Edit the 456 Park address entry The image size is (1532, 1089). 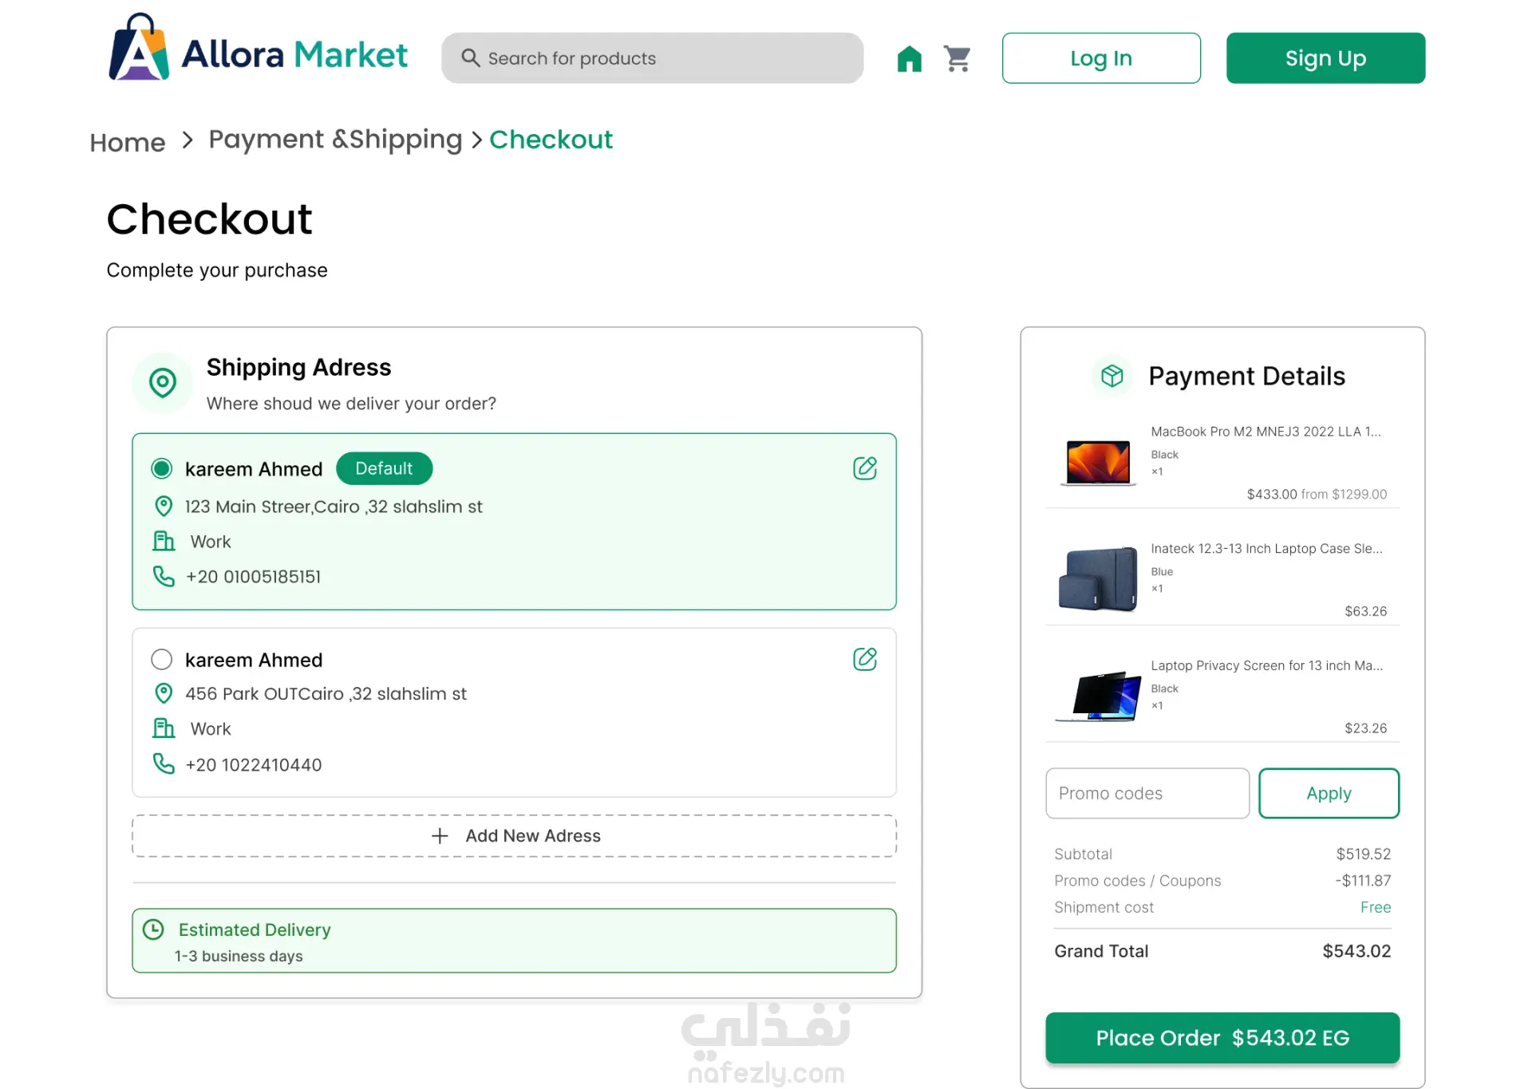click(865, 659)
